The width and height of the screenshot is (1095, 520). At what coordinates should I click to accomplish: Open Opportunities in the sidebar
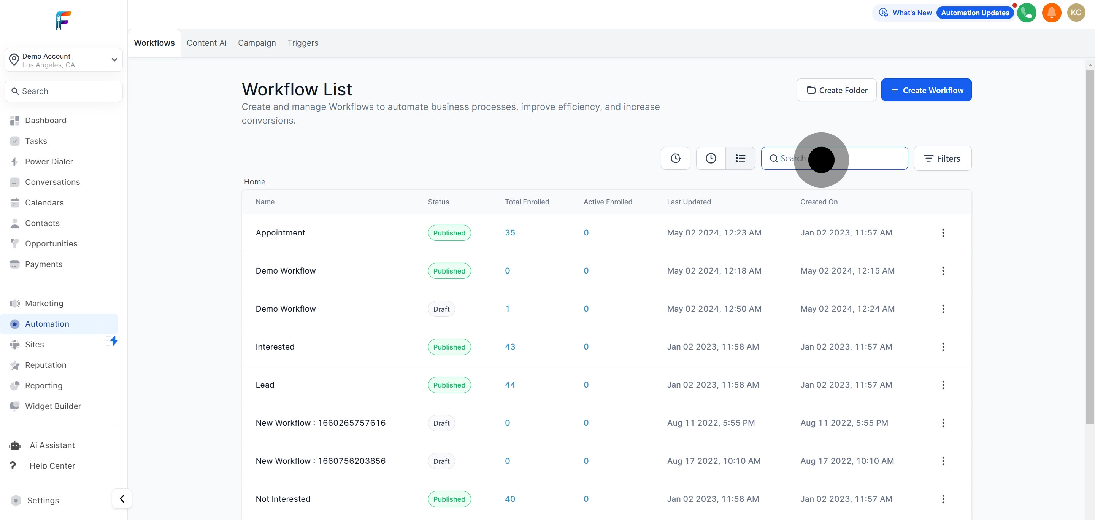51,243
